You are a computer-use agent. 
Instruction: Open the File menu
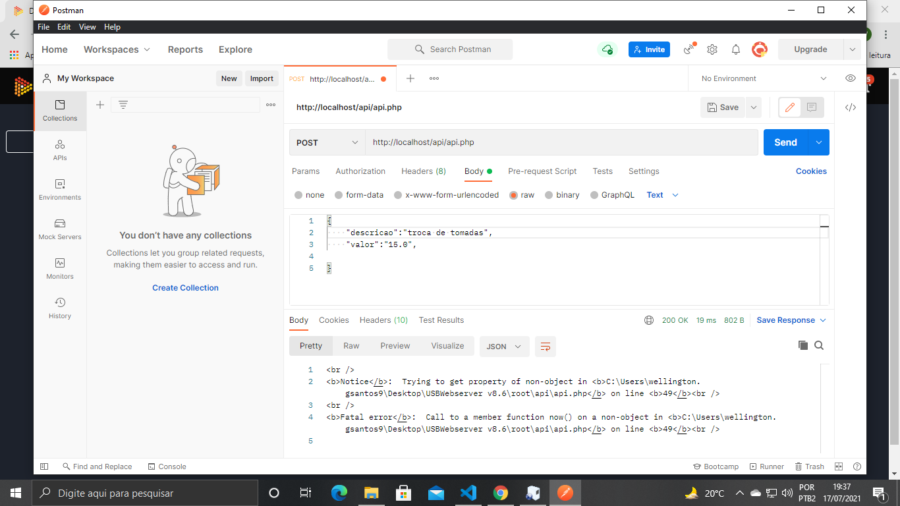click(x=43, y=27)
